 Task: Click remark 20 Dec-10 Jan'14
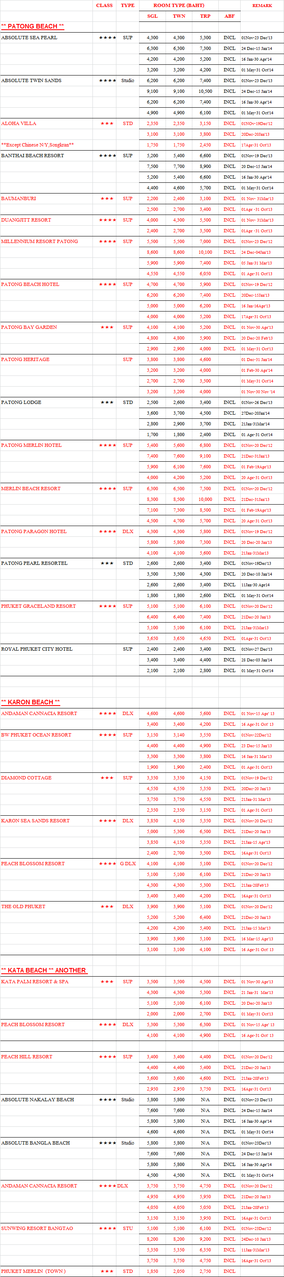click(x=256, y=574)
